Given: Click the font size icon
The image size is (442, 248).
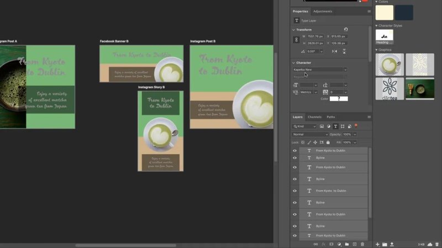Looking at the screenshot, I should click(296, 85).
